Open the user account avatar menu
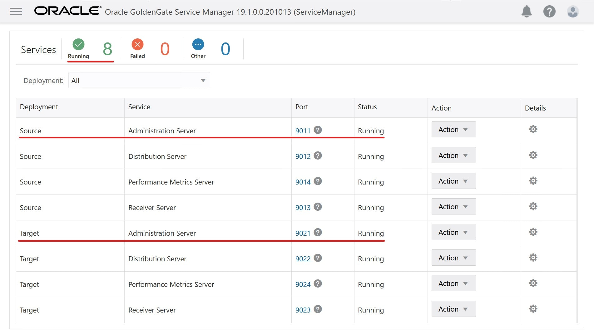 (572, 12)
